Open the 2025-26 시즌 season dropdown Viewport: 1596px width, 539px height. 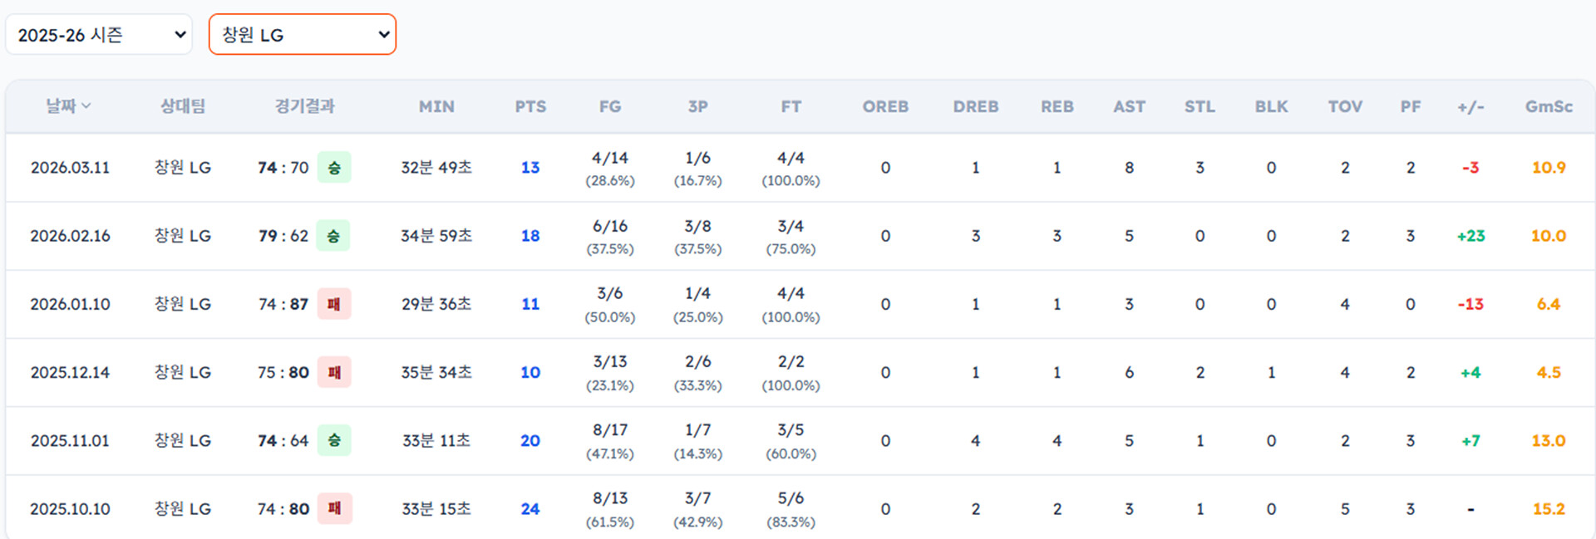click(99, 35)
